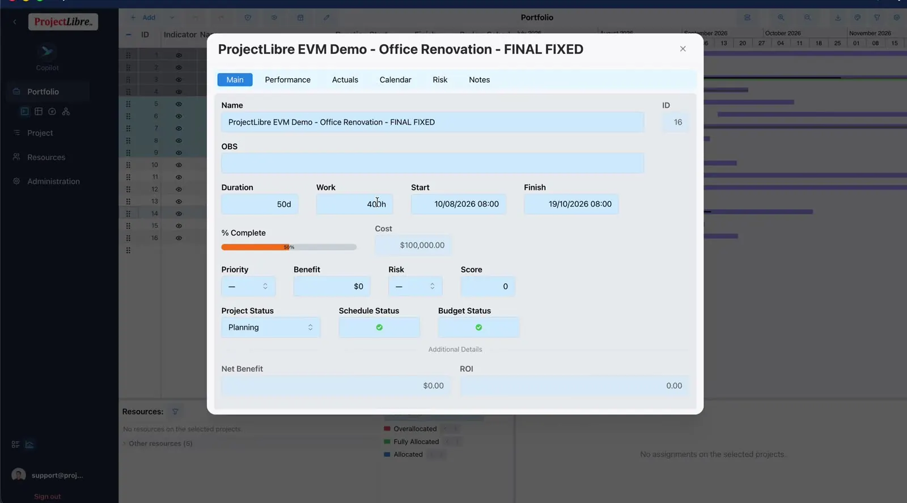Screen dimensions: 907x503
Task: Click the user avatar for support account
Action: (19, 475)
